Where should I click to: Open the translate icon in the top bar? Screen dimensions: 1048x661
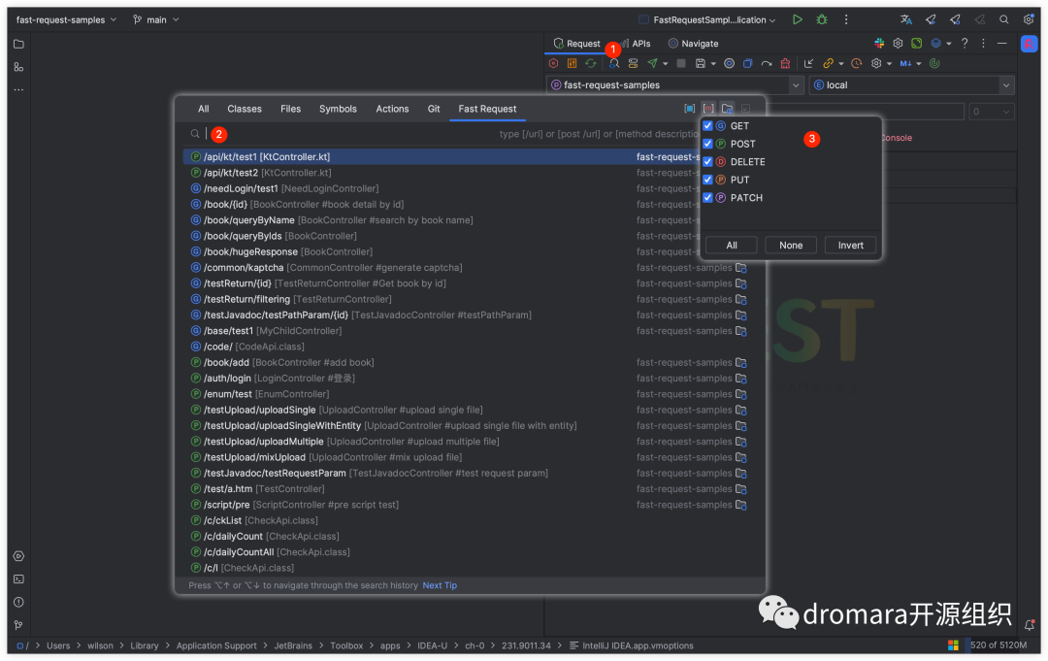(x=906, y=20)
